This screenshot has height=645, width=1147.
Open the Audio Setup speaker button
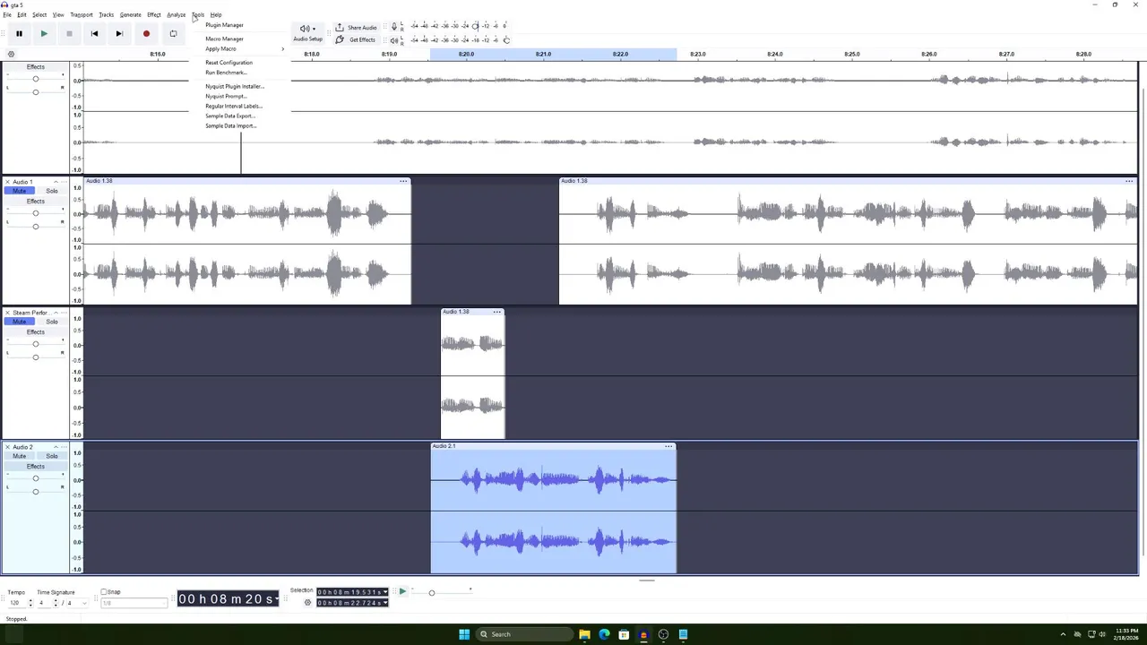(307, 32)
